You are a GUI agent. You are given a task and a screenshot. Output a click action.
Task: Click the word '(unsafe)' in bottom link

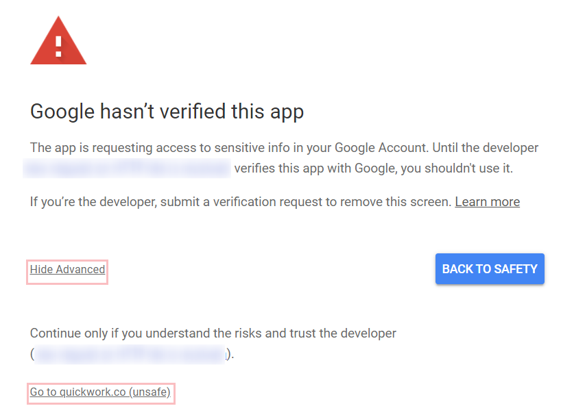150,392
